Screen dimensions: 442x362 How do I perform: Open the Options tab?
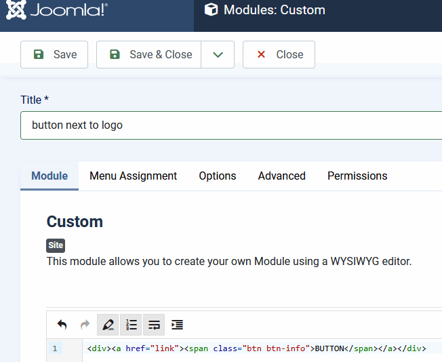click(x=218, y=176)
